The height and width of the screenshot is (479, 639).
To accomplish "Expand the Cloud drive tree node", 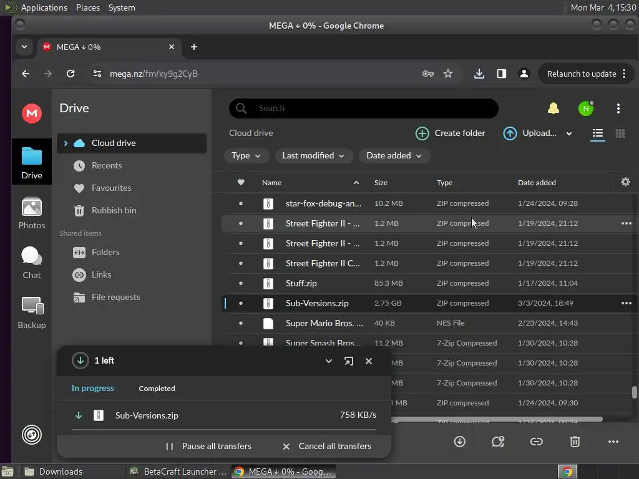I will 65,143.
